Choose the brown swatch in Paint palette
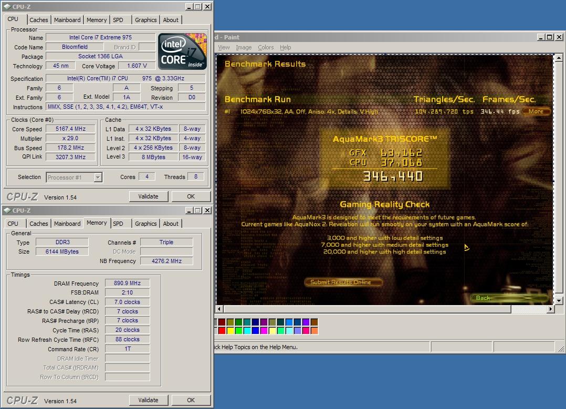Viewport: 566px width, 409px height. [314, 322]
